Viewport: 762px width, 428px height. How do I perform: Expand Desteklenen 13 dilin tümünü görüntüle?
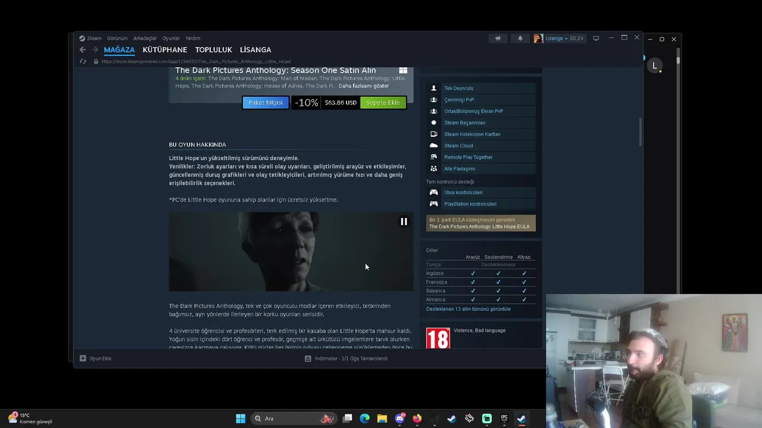[x=469, y=309]
